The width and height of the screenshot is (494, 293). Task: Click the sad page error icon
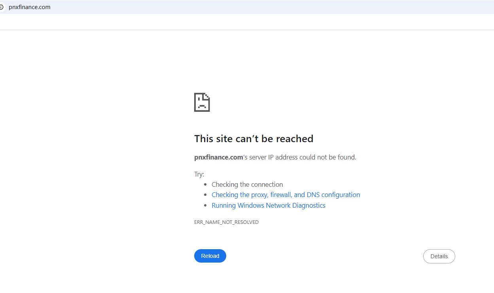[202, 102]
